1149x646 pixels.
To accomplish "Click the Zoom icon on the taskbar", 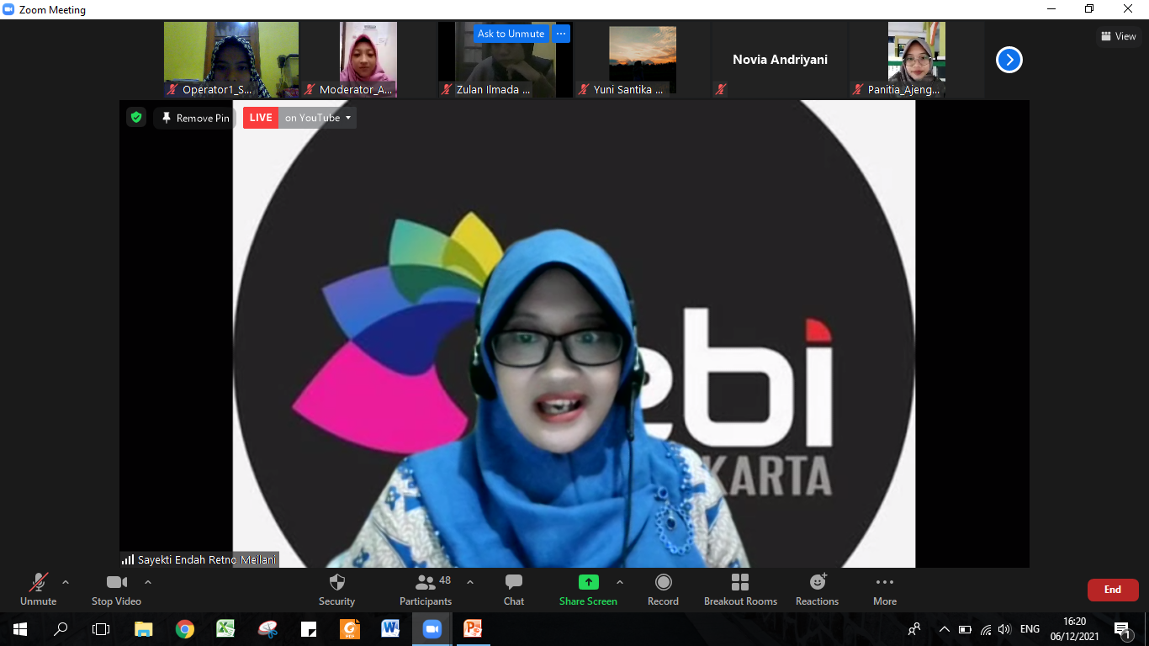I will click(x=432, y=629).
